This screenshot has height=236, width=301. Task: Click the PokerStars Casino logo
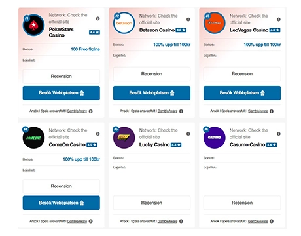click(x=33, y=25)
